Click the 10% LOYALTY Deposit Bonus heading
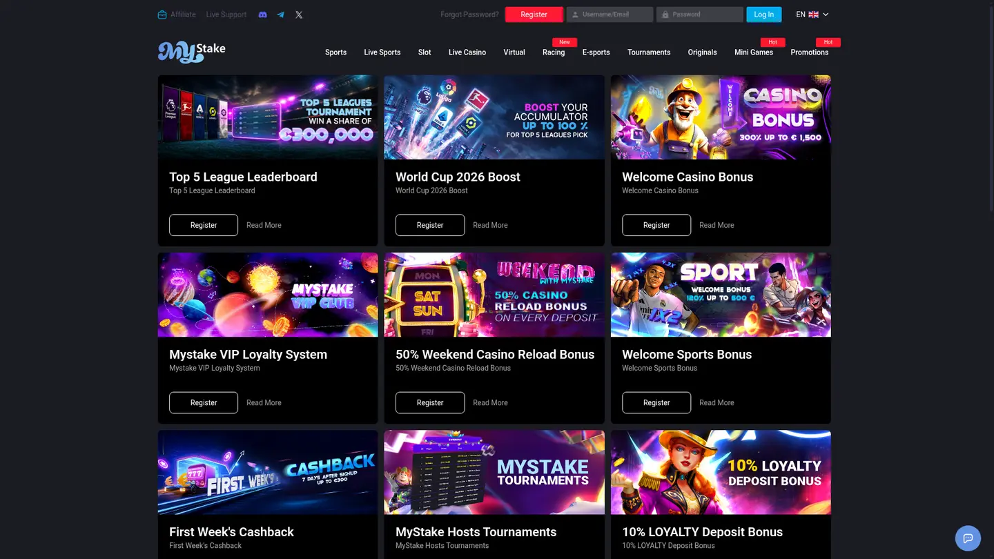 [702, 532]
